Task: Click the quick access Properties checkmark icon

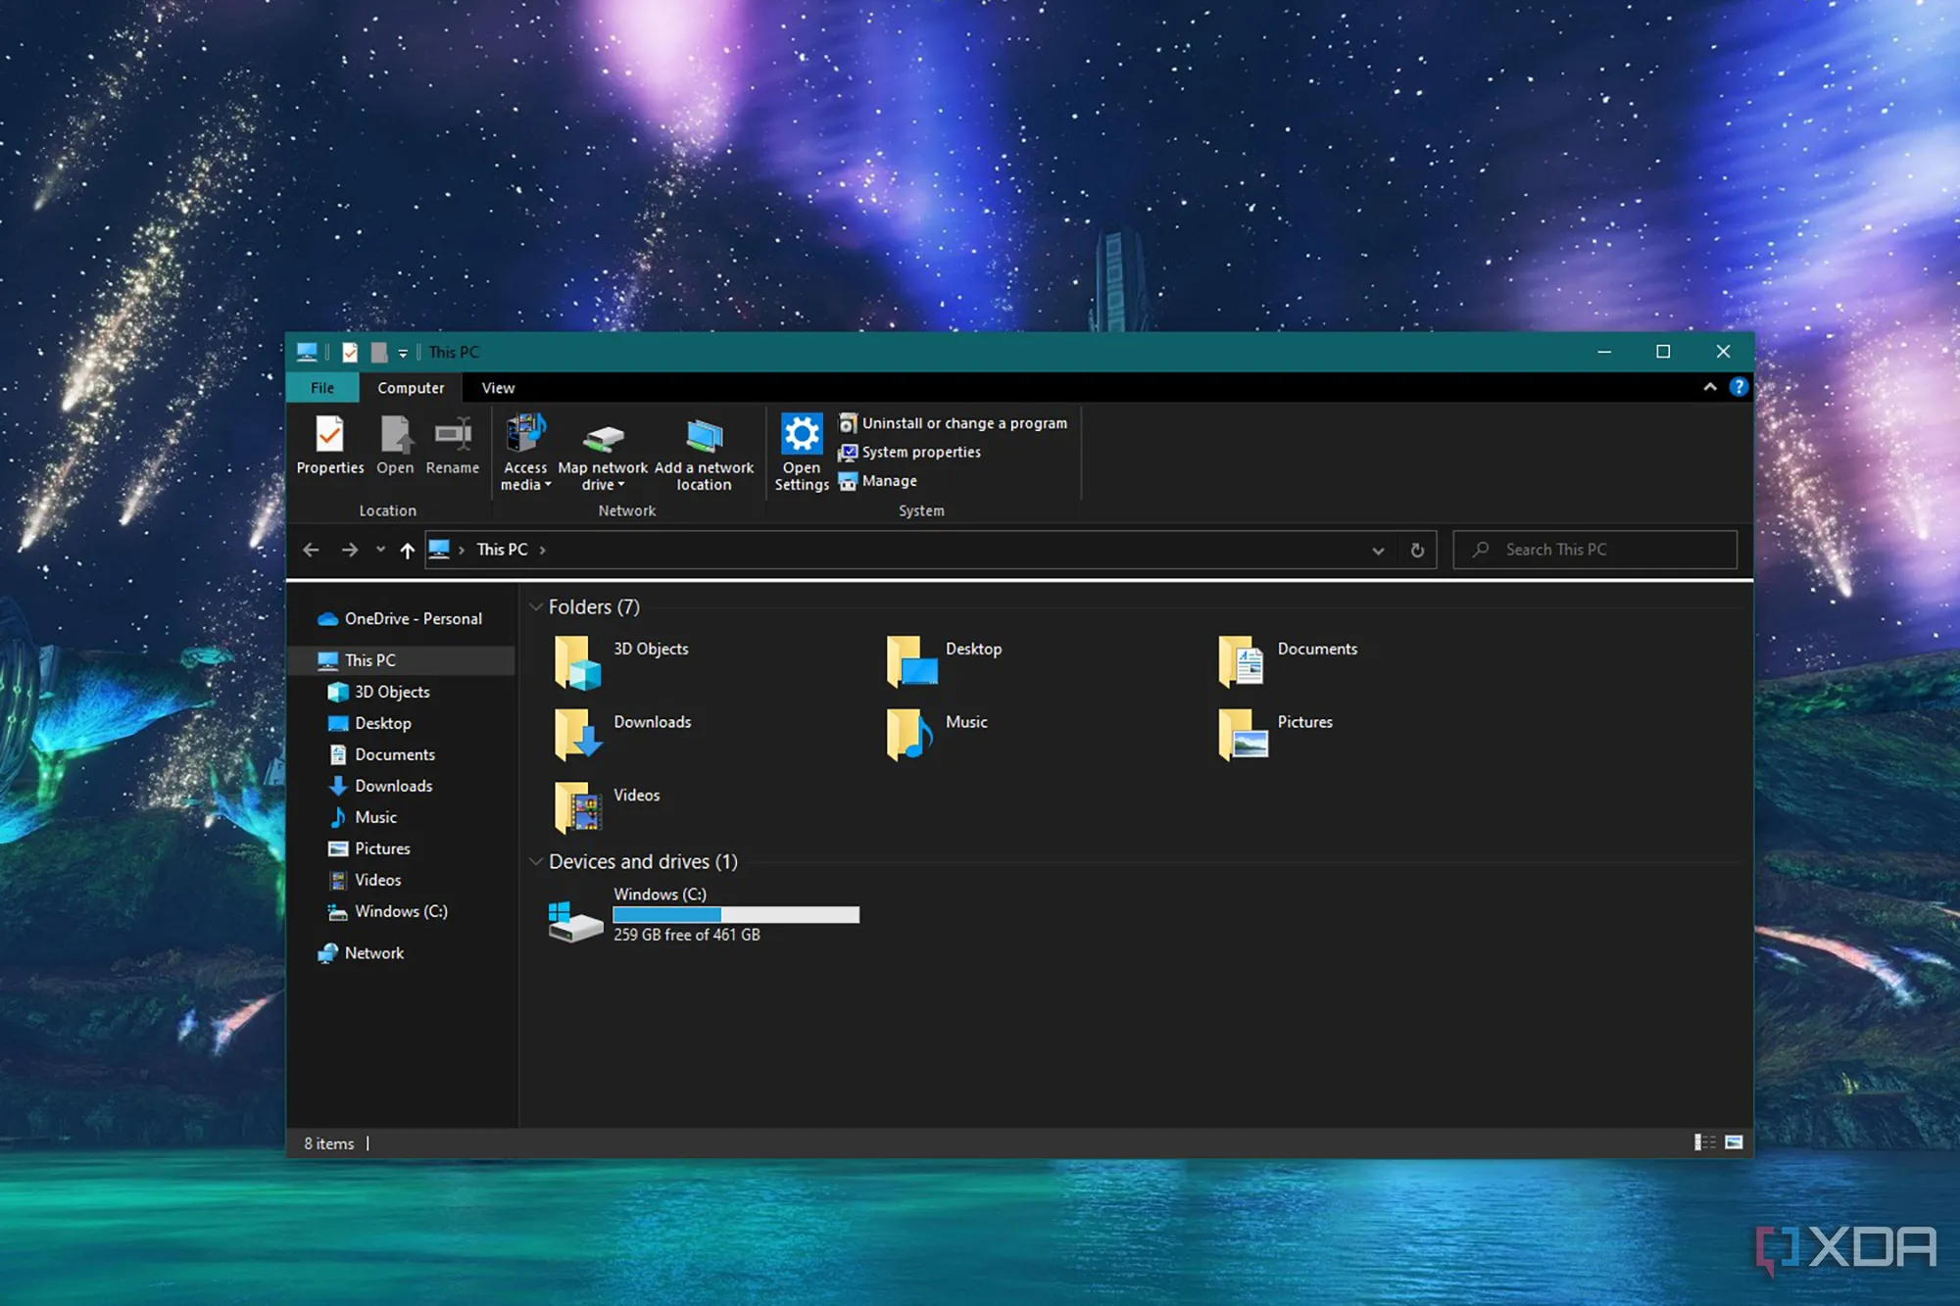Action: tap(350, 352)
